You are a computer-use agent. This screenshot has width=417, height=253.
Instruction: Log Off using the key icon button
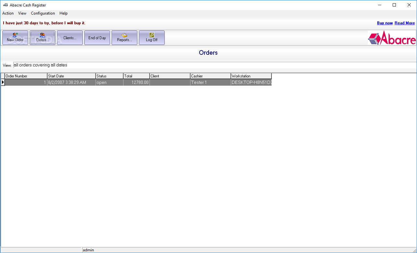152,38
